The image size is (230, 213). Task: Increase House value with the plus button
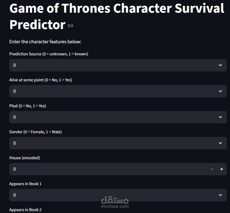[221, 169]
